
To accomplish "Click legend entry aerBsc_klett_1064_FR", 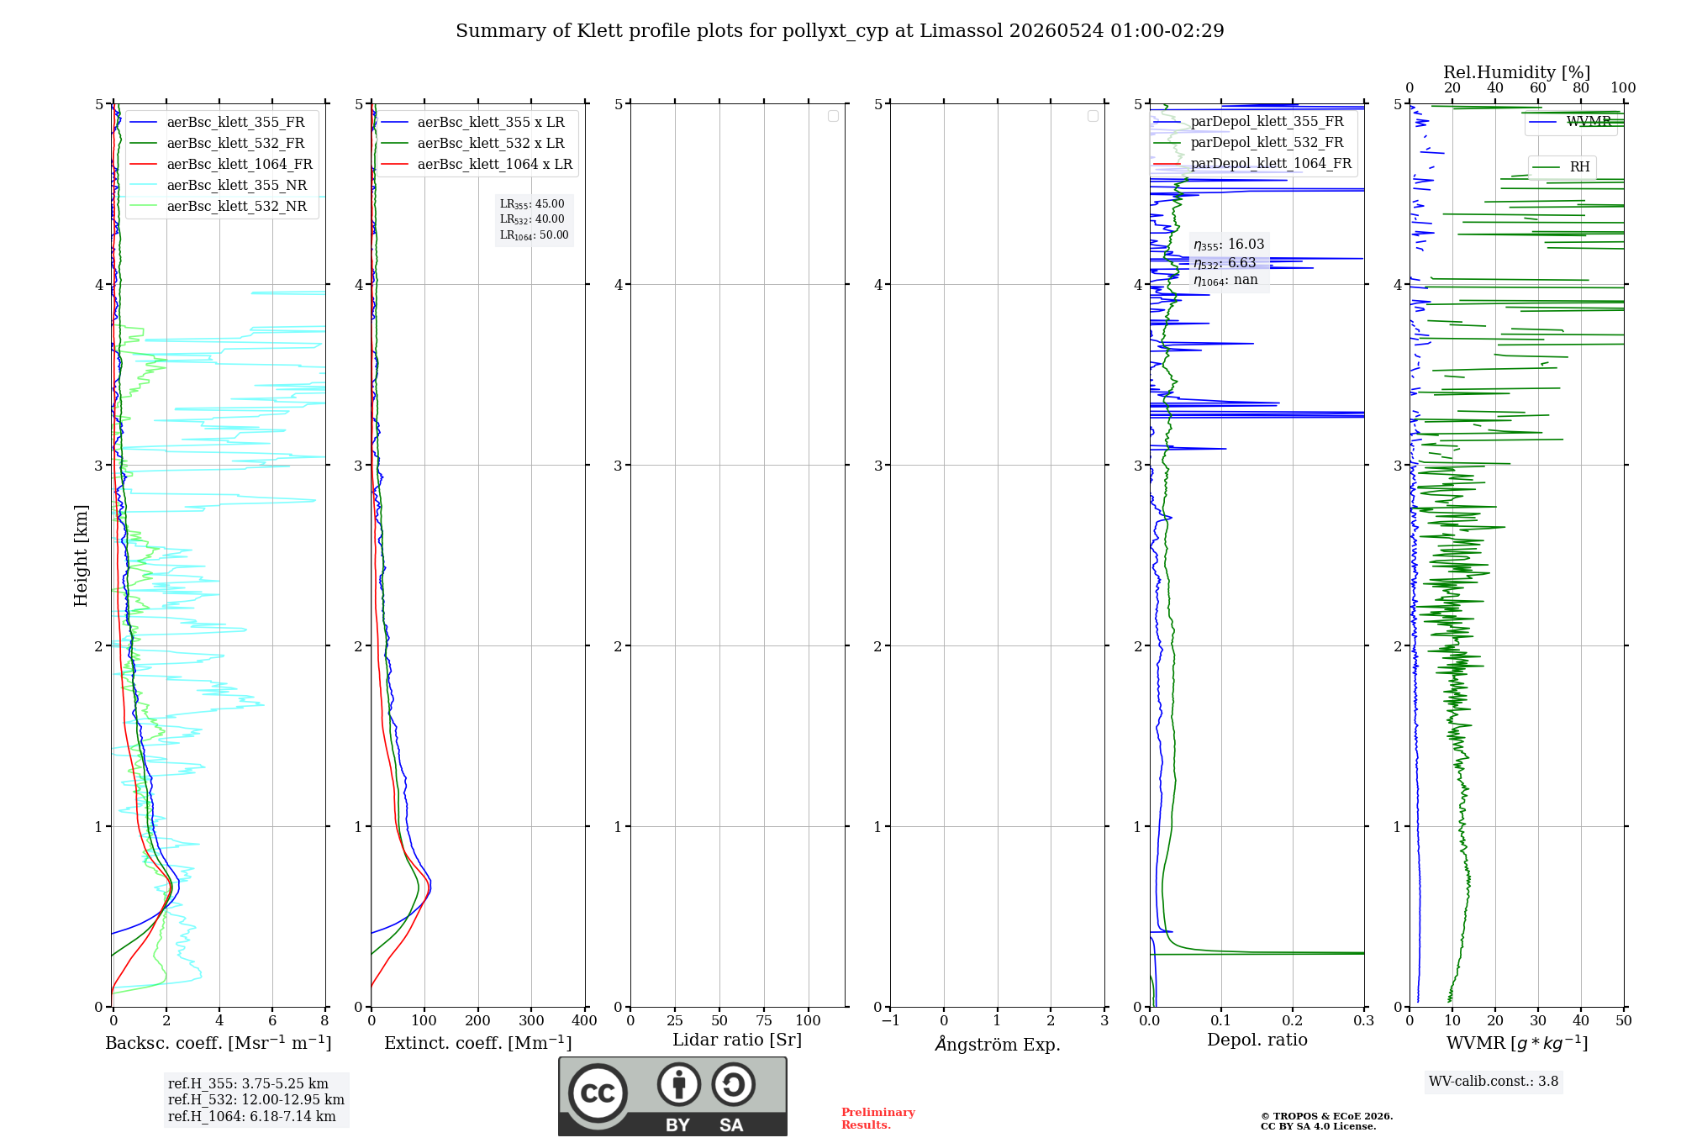I will coord(222,164).
